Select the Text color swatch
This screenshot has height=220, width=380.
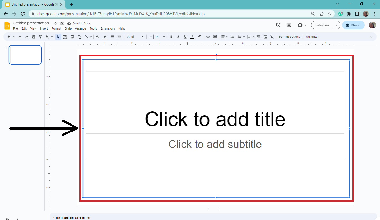(x=192, y=37)
